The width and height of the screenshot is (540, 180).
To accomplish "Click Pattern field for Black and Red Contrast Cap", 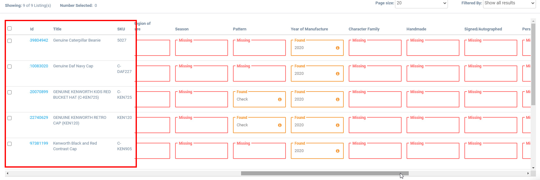I will click(259, 151).
